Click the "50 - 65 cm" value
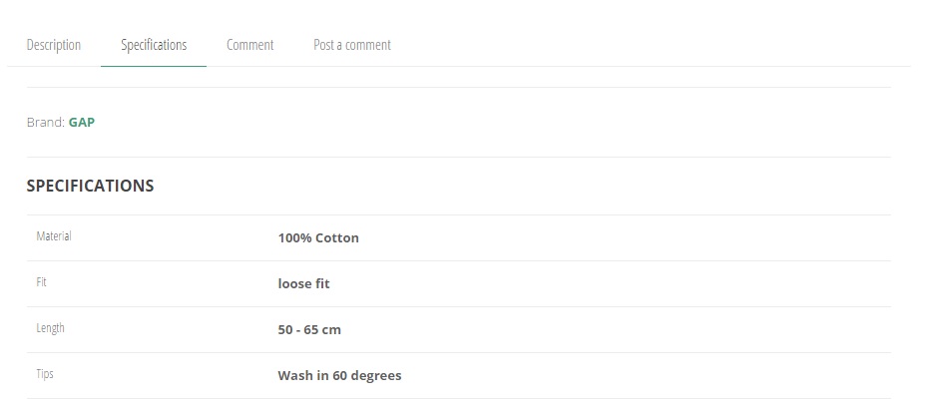The image size is (941, 414). click(309, 330)
